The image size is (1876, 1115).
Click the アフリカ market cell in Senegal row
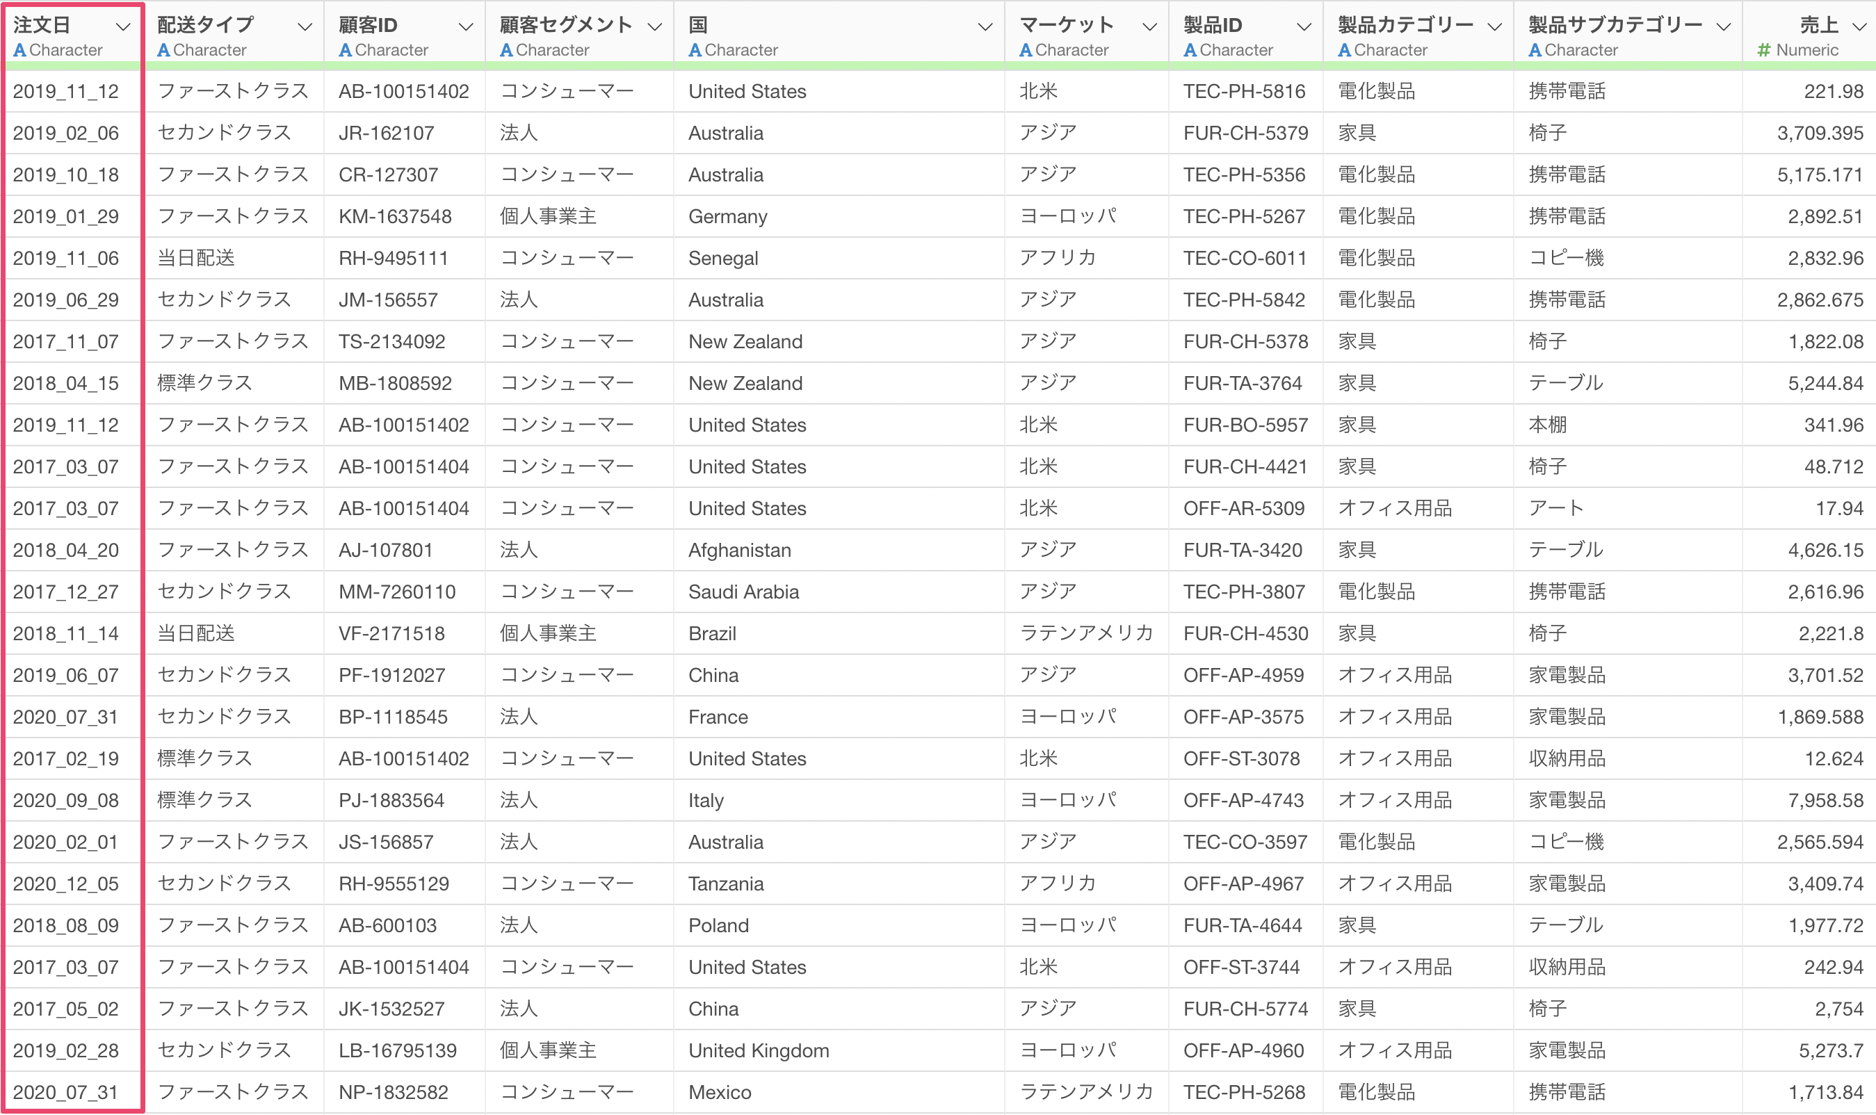pos(1057,259)
